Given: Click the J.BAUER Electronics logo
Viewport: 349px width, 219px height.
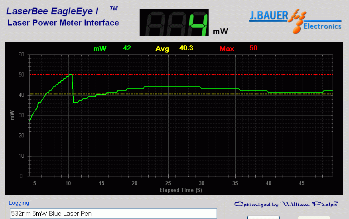Looking at the screenshot, I should [x=296, y=22].
